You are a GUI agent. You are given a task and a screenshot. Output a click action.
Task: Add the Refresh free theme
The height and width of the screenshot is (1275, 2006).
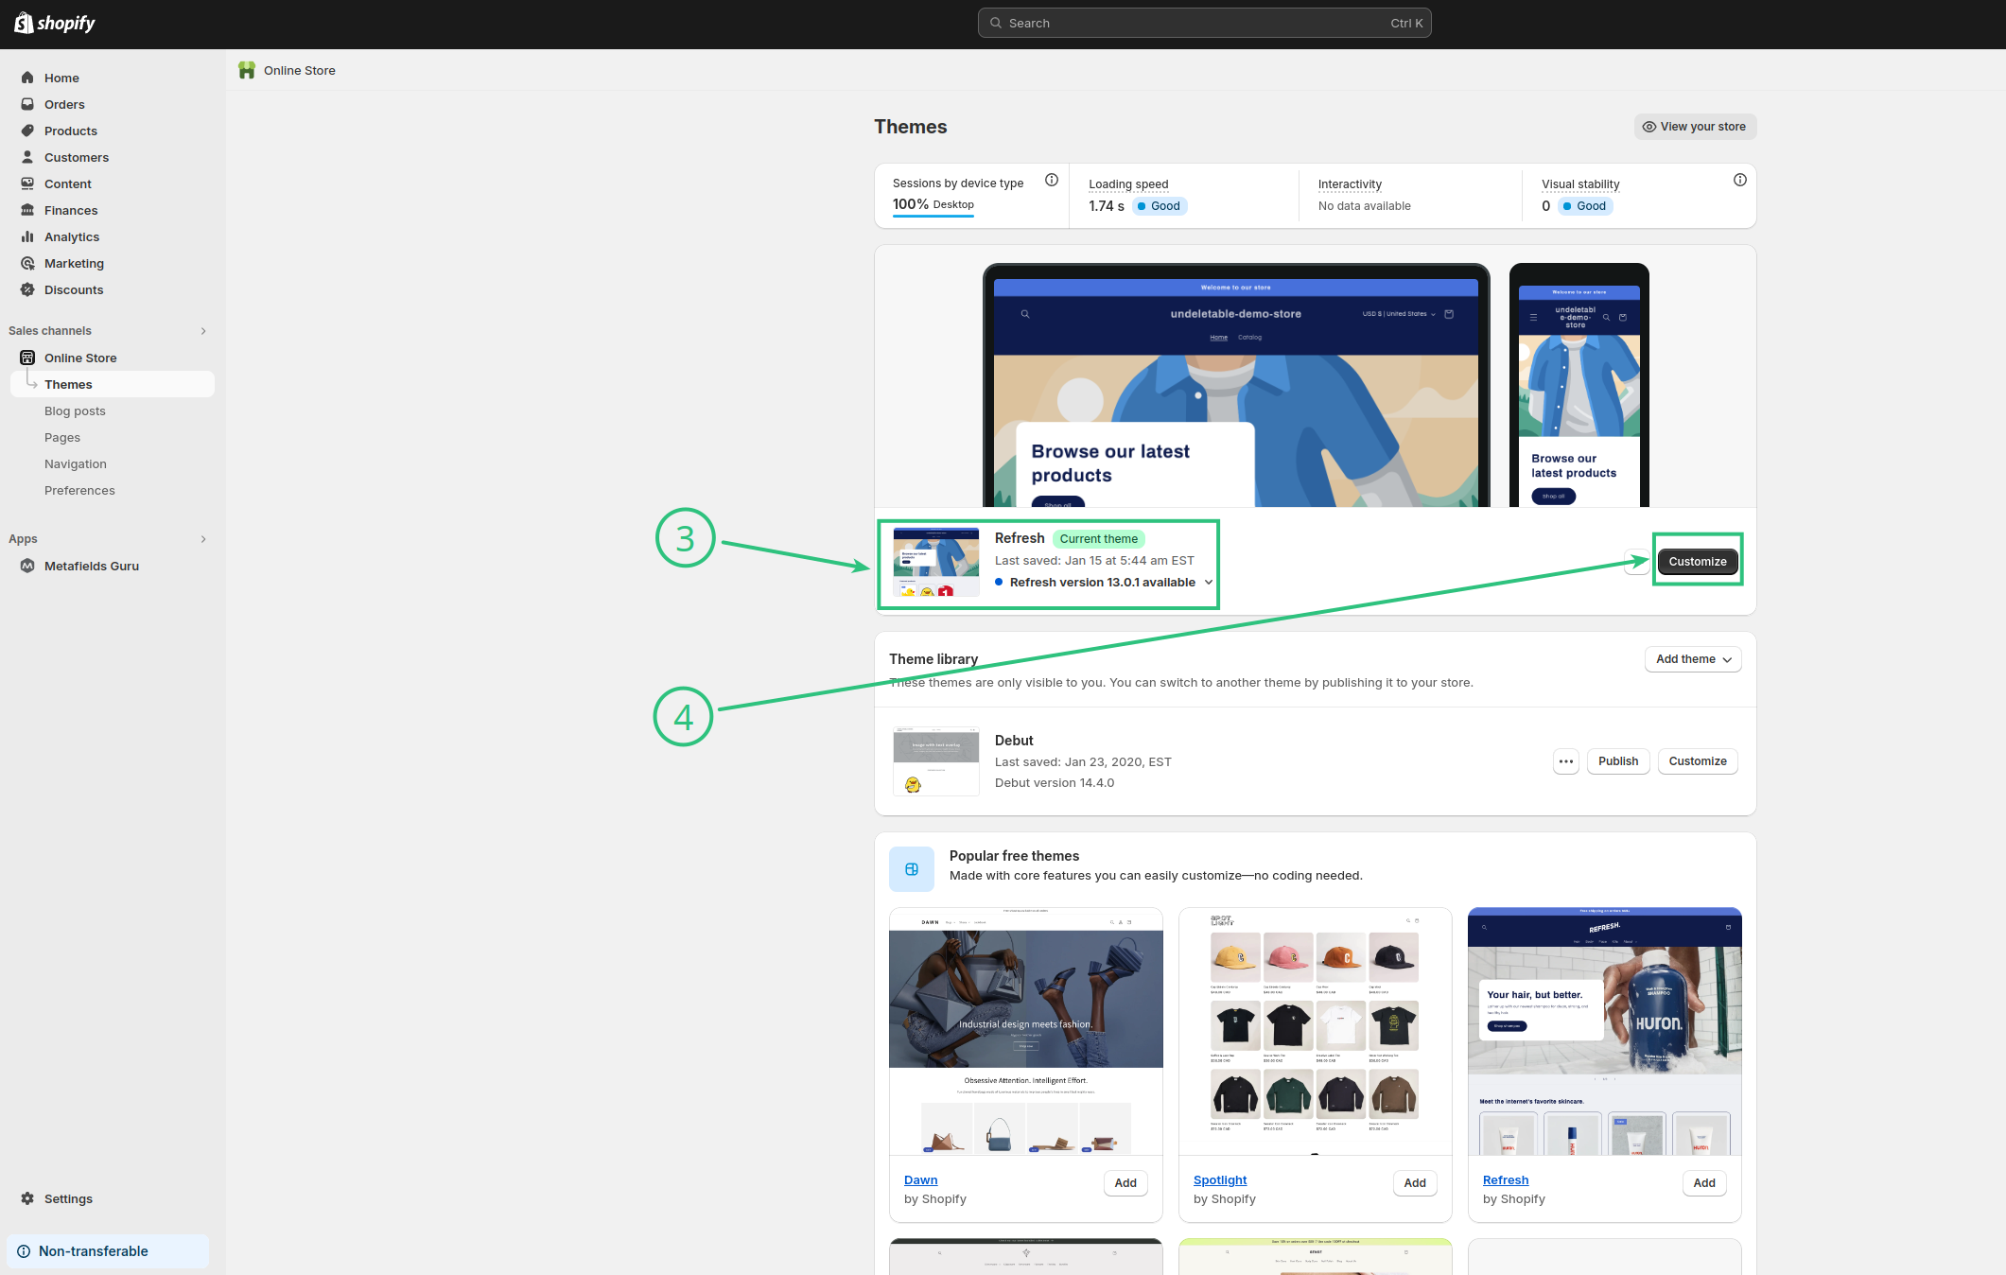coord(1704,1183)
